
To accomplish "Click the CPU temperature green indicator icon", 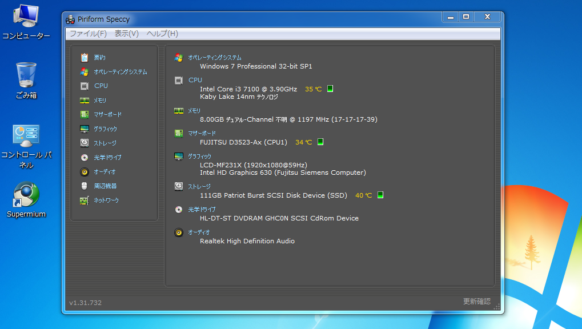I will pyautogui.click(x=330, y=89).
